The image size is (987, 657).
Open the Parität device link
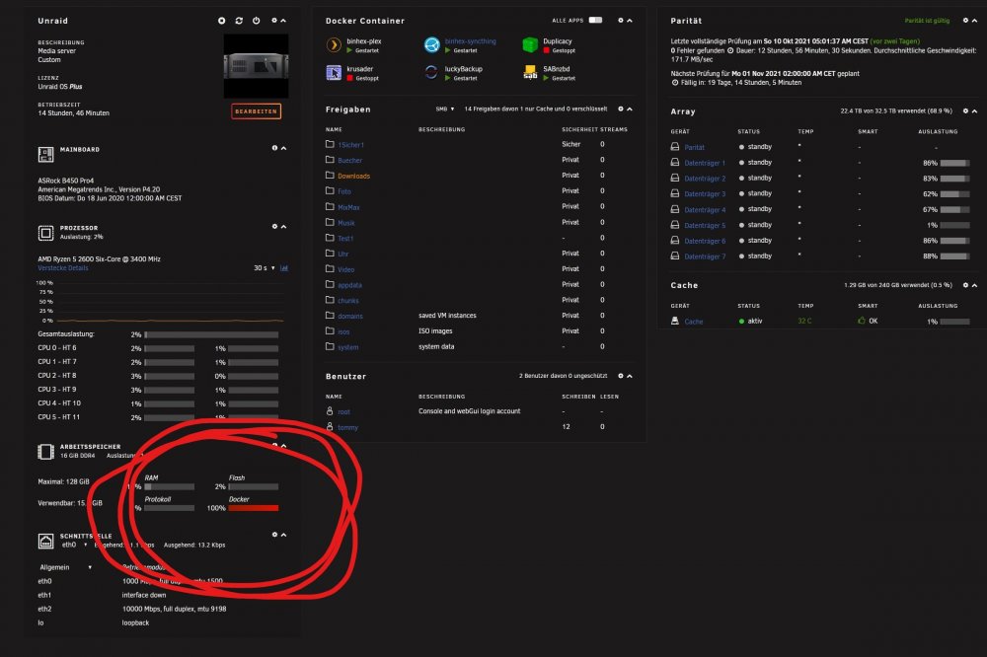click(694, 147)
